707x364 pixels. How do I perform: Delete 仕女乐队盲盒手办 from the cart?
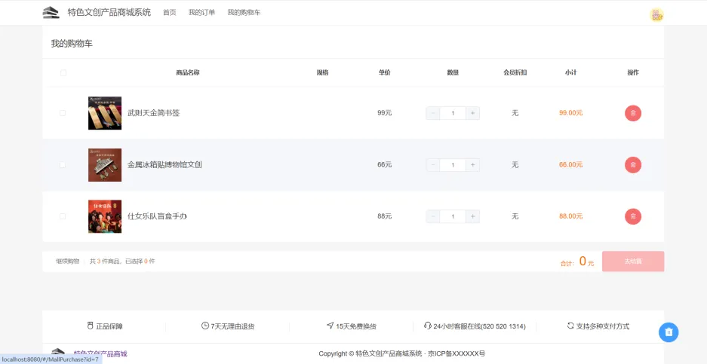coord(632,216)
